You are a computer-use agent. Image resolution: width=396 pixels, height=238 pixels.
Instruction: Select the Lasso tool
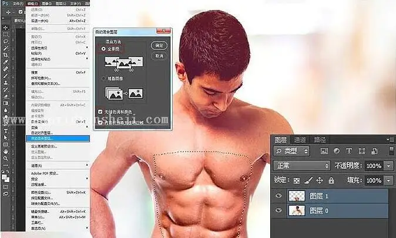5,41
